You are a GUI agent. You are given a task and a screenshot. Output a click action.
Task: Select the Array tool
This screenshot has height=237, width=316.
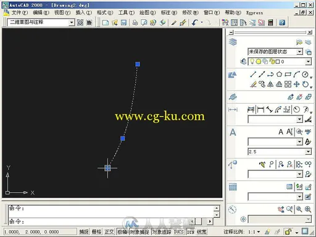click(x=288, y=84)
